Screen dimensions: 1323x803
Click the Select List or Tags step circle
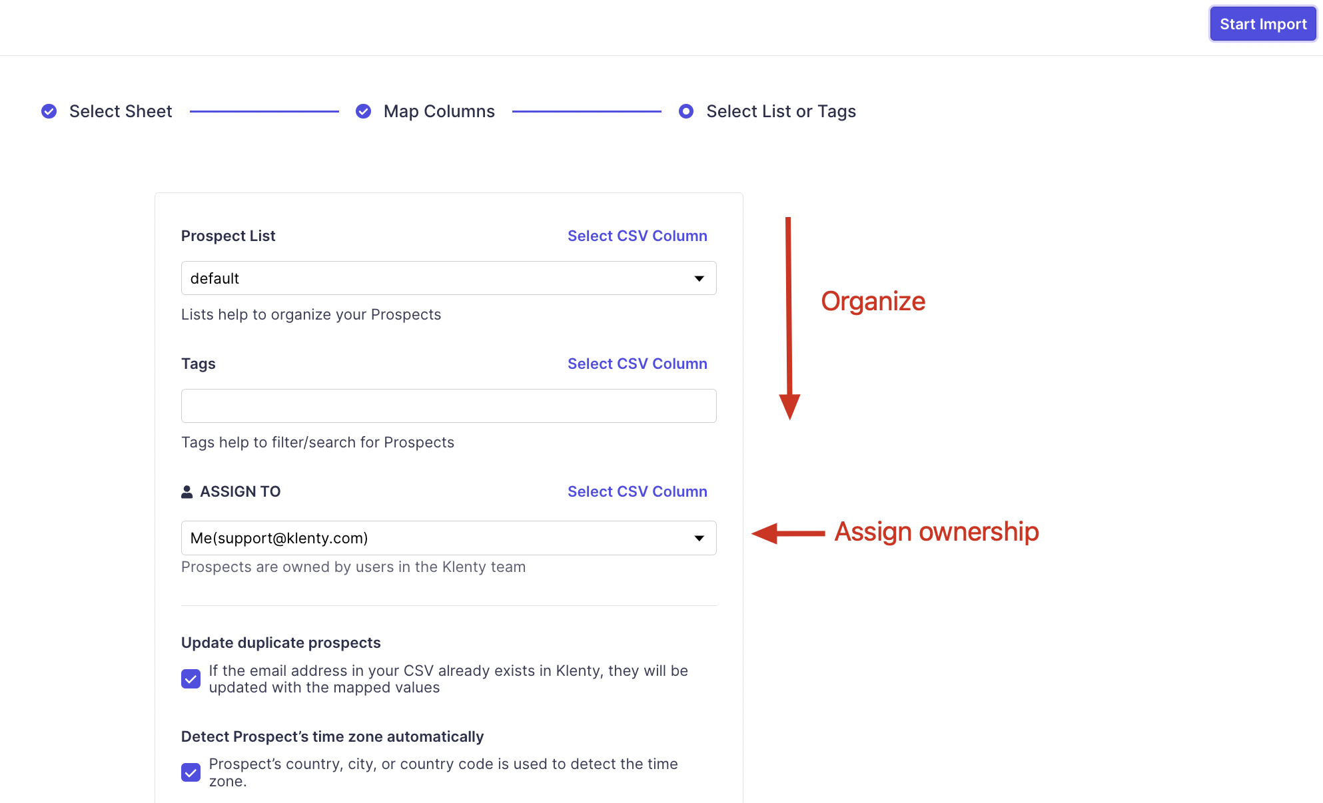click(x=685, y=111)
